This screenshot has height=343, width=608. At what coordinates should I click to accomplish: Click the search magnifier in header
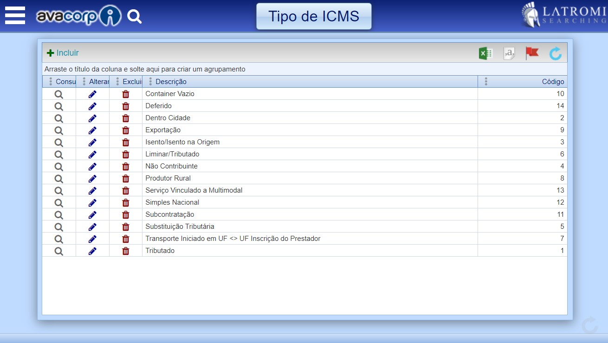[x=134, y=17]
